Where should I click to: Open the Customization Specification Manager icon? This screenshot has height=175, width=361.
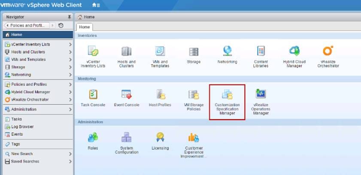[227, 94]
